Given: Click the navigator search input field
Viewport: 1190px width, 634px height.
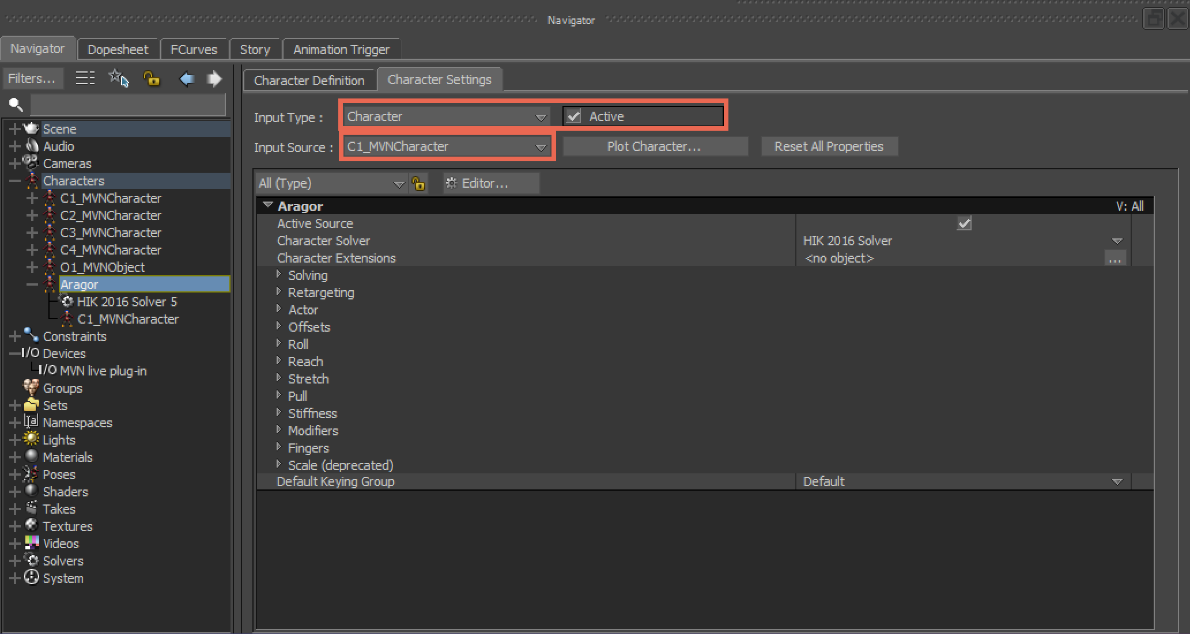Looking at the screenshot, I should pyautogui.click(x=127, y=105).
